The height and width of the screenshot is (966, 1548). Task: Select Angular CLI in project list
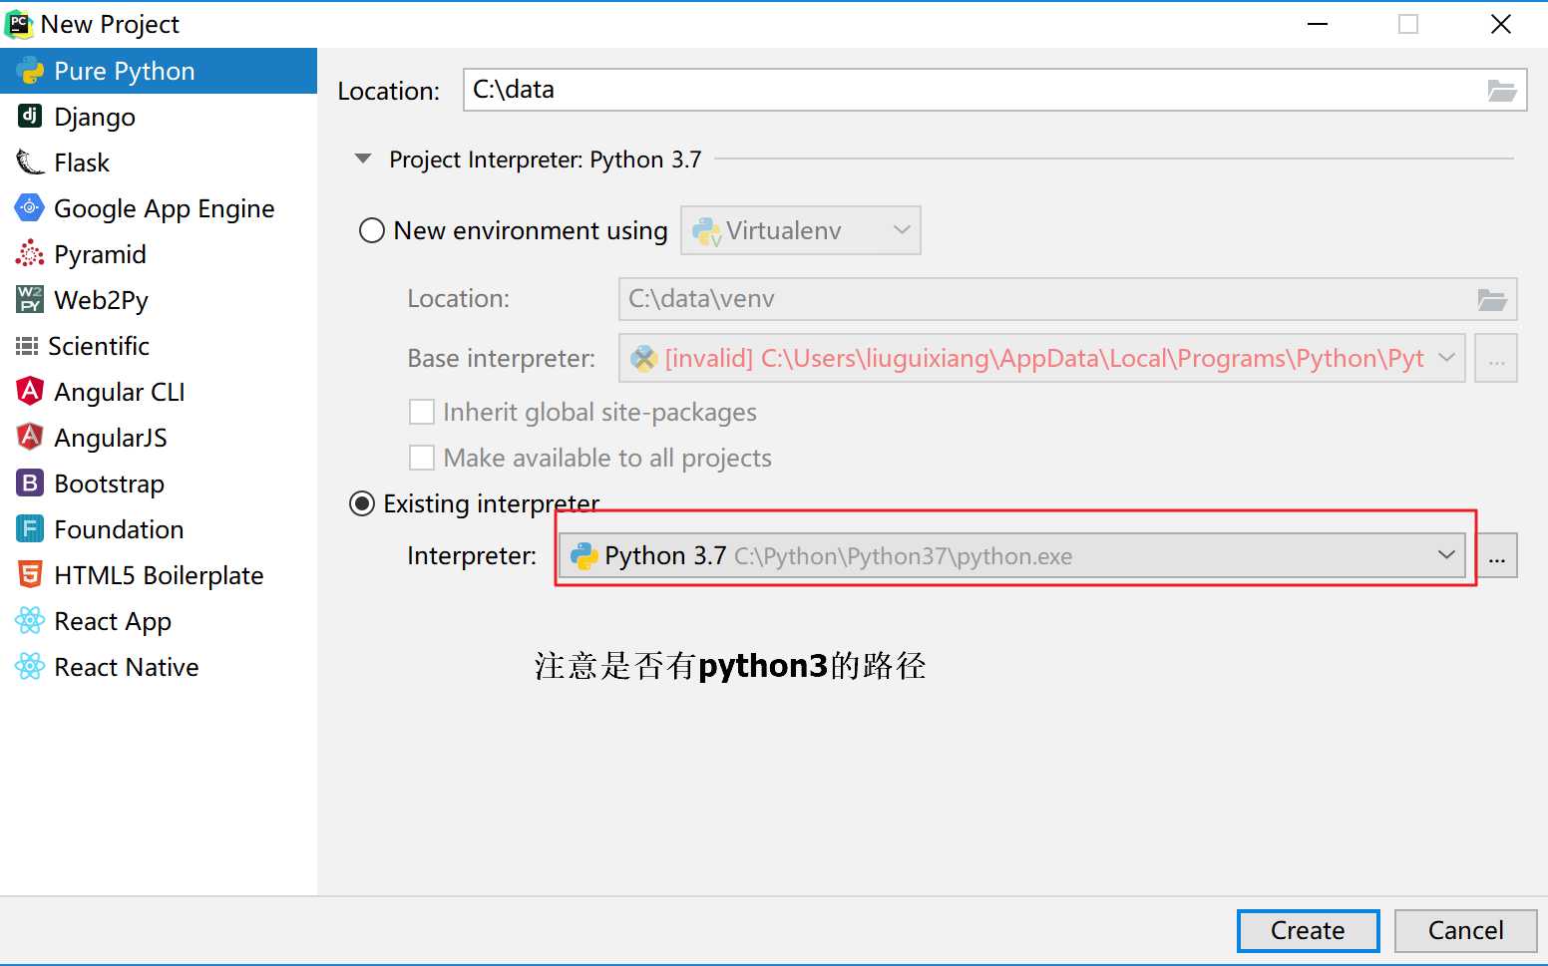[159, 392]
